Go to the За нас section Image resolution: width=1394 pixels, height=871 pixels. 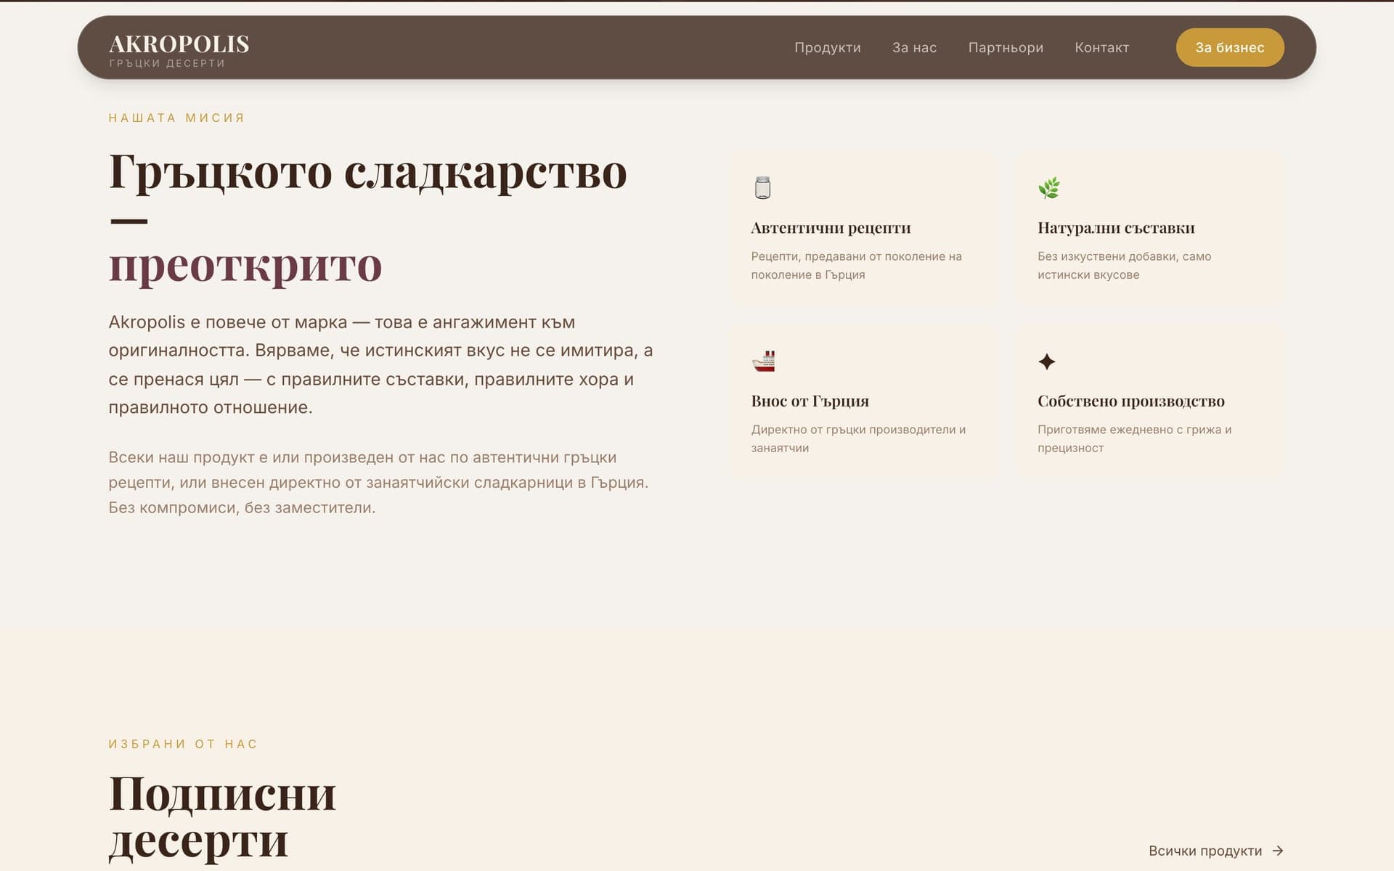click(914, 48)
